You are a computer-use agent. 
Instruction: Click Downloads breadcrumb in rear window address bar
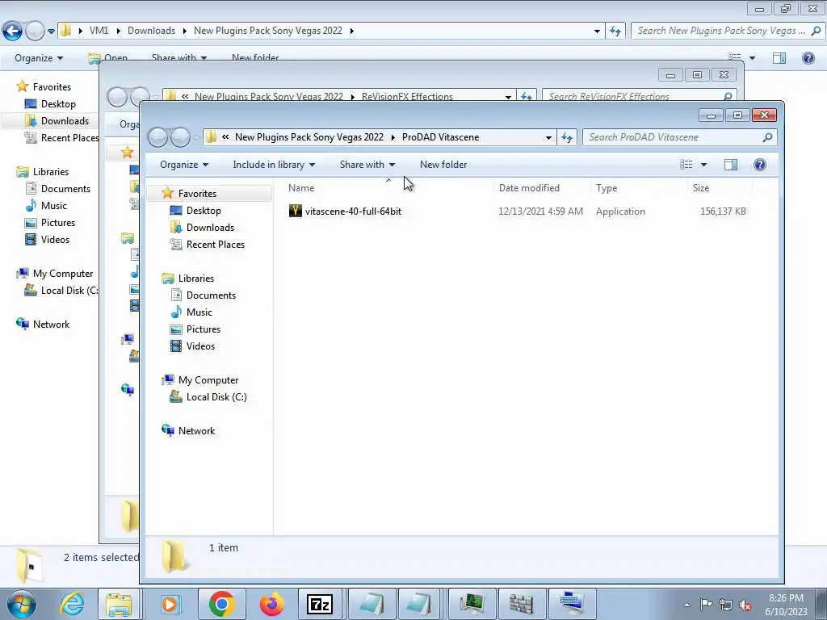(151, 31)
